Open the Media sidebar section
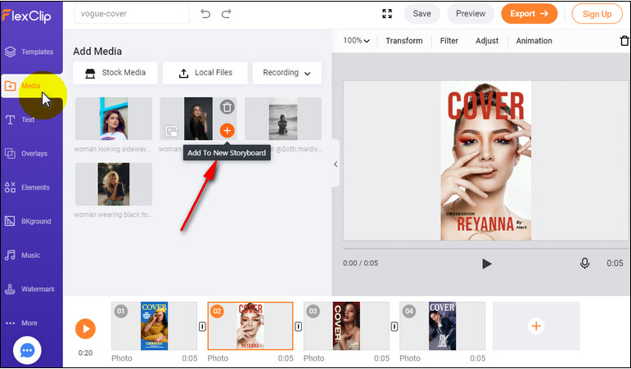The width and height of the screenshot is (631, 369). click(x=31, y=86)
